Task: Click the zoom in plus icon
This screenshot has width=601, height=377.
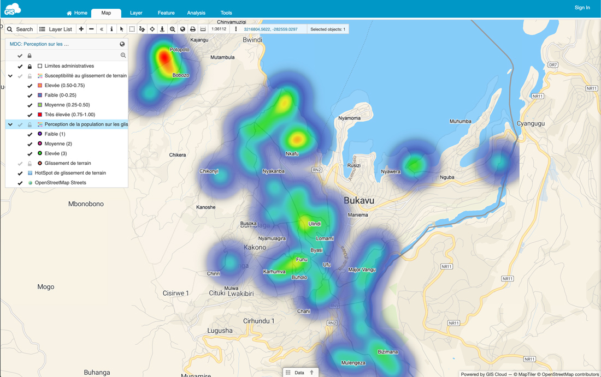Action: (x=81, y=28)
